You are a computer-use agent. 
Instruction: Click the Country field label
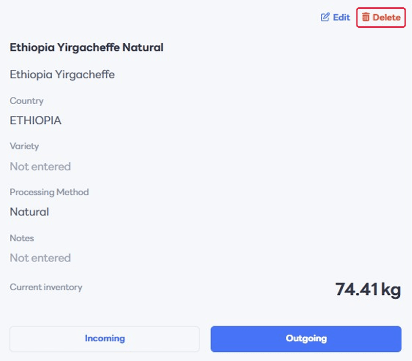tap(26, 101)
